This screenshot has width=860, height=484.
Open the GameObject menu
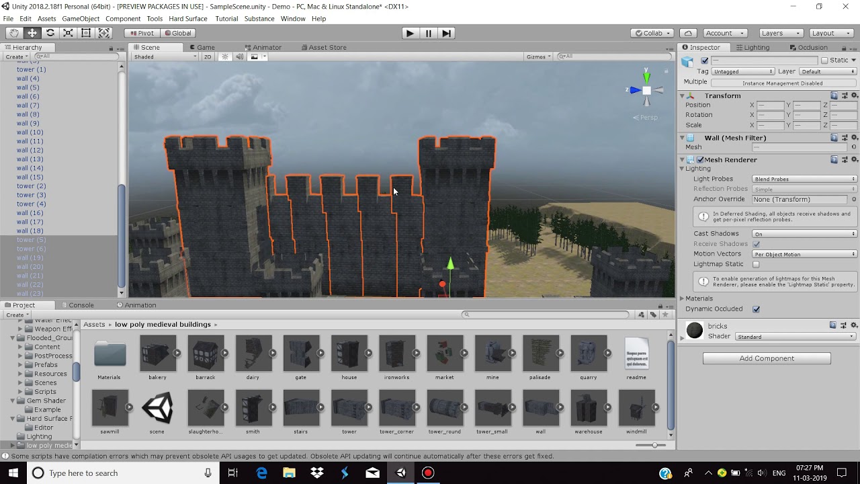[x=81, y=19]
